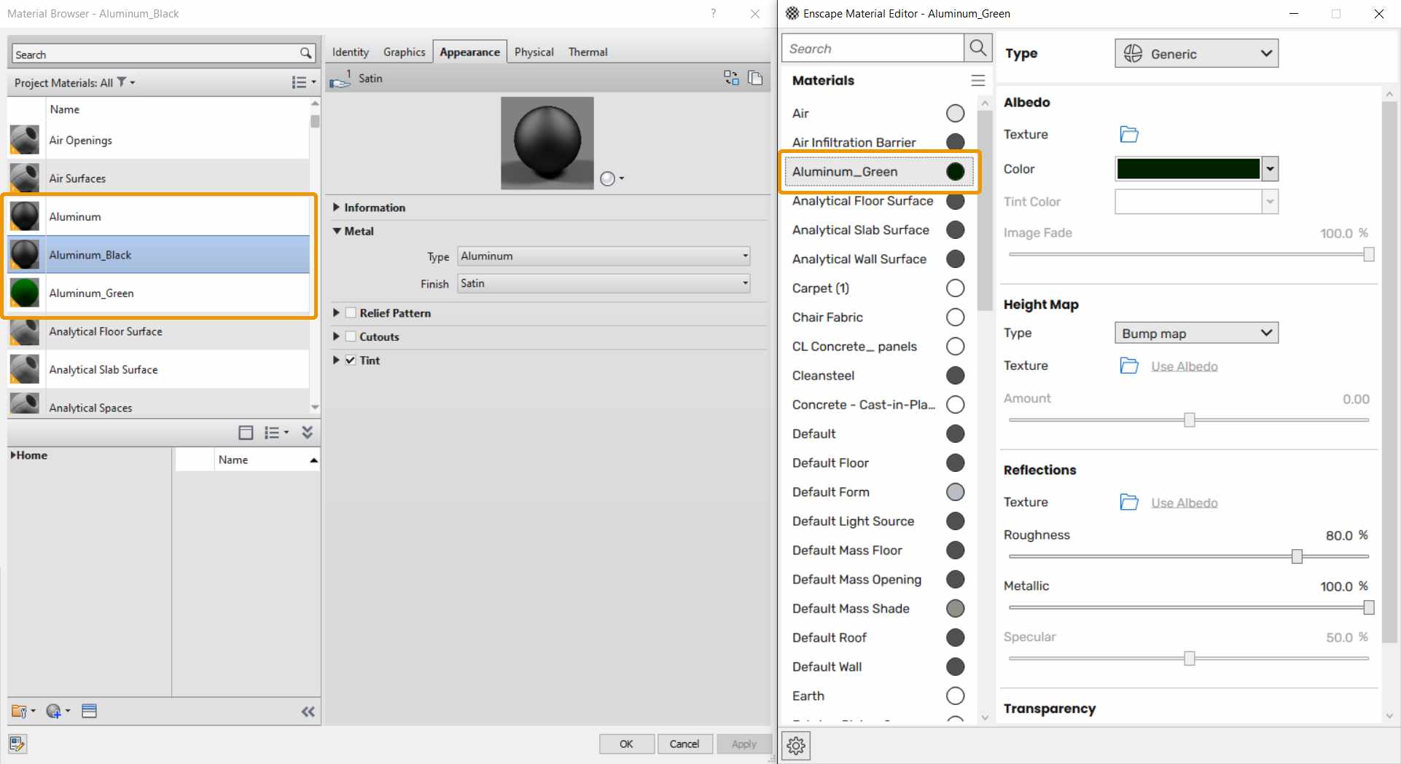Uncheck the Tint checkbox
1401x764 pixels.
click(350, 360)
